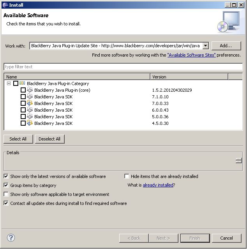Click version text 5.0.0.36
The height and width of the screenshot is (249, 247).
pos(160,117)
